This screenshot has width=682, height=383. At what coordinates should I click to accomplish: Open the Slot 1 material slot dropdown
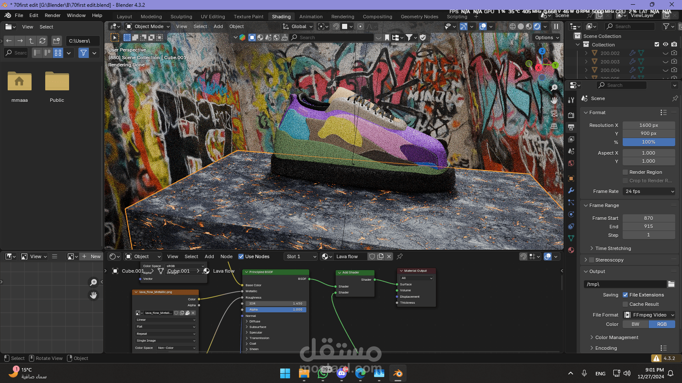301,256
